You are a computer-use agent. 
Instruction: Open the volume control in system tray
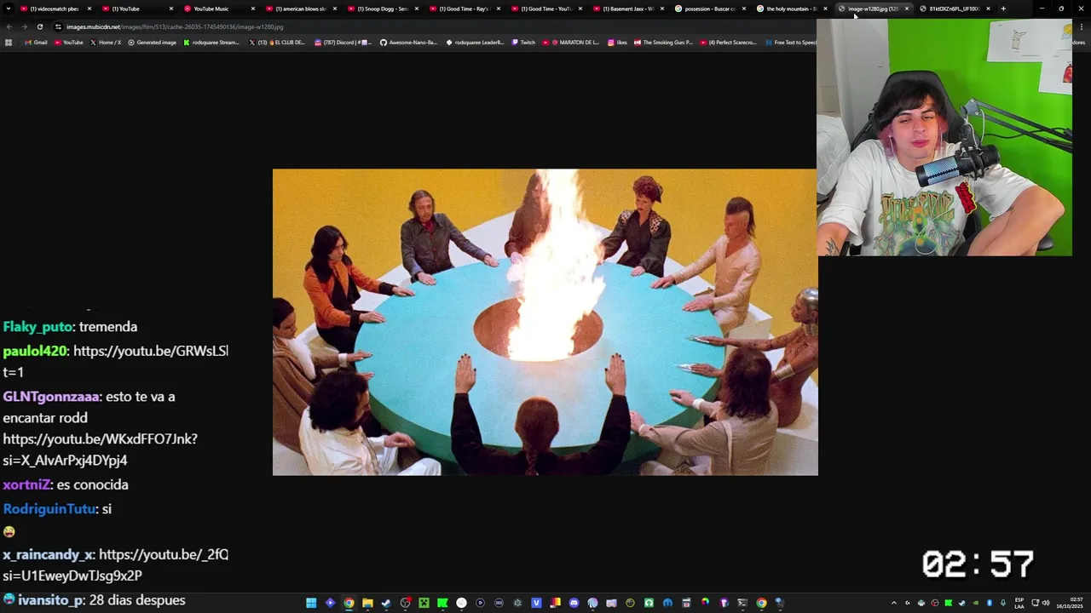click(1046, 603)
